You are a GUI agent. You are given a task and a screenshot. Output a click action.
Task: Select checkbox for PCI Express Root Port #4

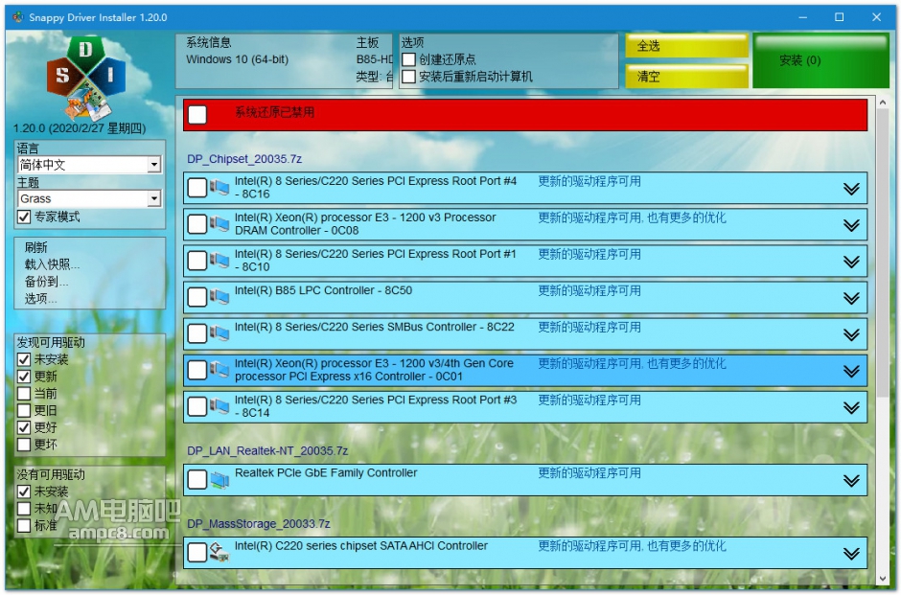(197, 188)
